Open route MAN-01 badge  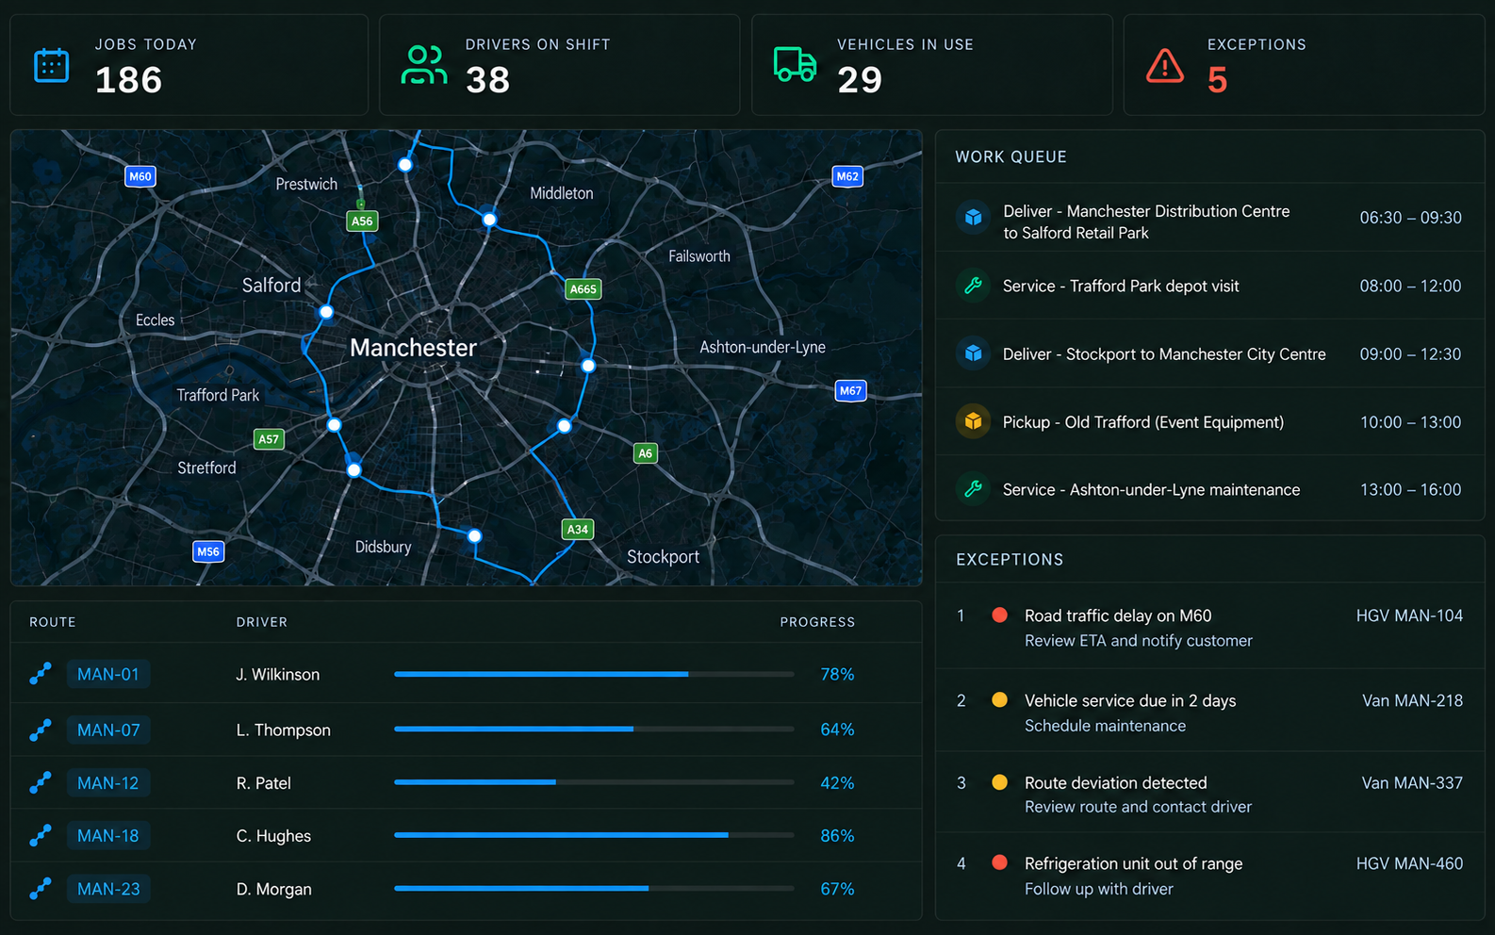click(108, 674)
